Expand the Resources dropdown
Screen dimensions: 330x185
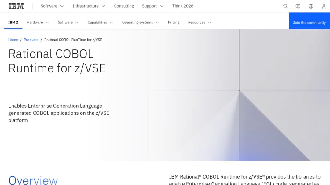click(x=200, y=23)
